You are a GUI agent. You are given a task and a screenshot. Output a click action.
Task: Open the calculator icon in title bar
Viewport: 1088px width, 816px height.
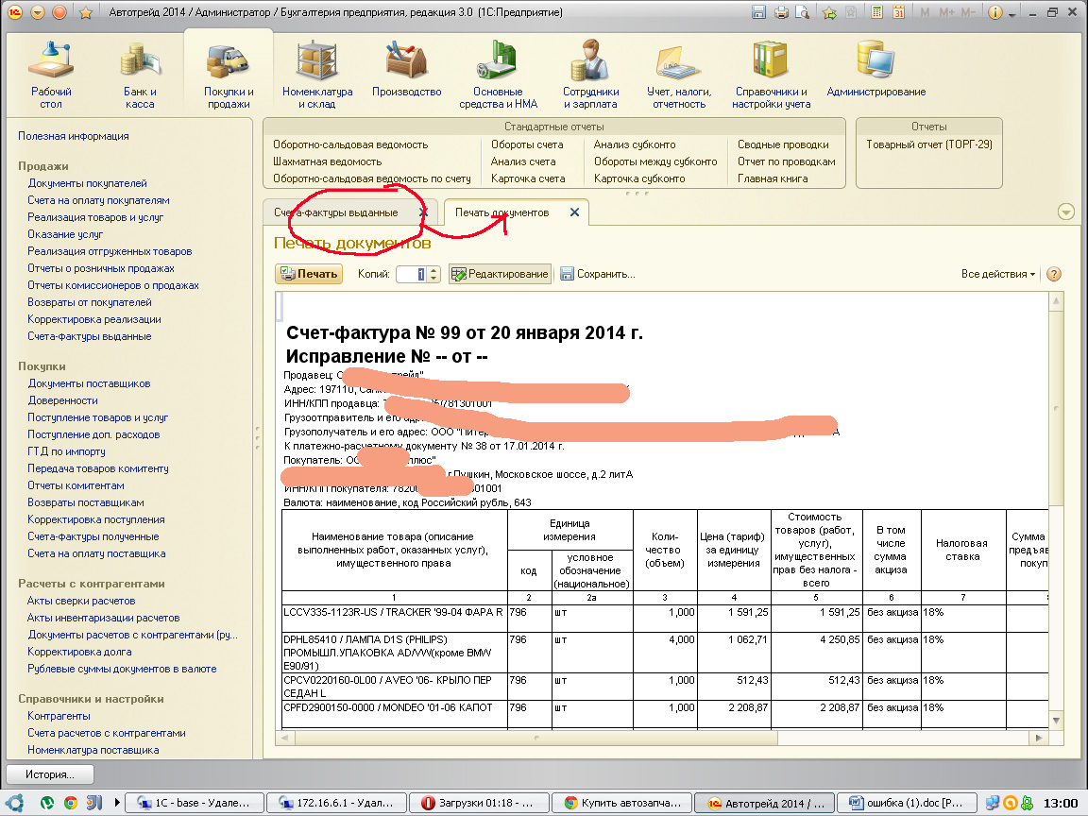point(877,12)
